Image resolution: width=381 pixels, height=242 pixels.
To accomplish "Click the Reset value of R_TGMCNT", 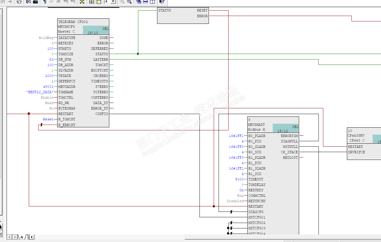I will coord(48,119).
